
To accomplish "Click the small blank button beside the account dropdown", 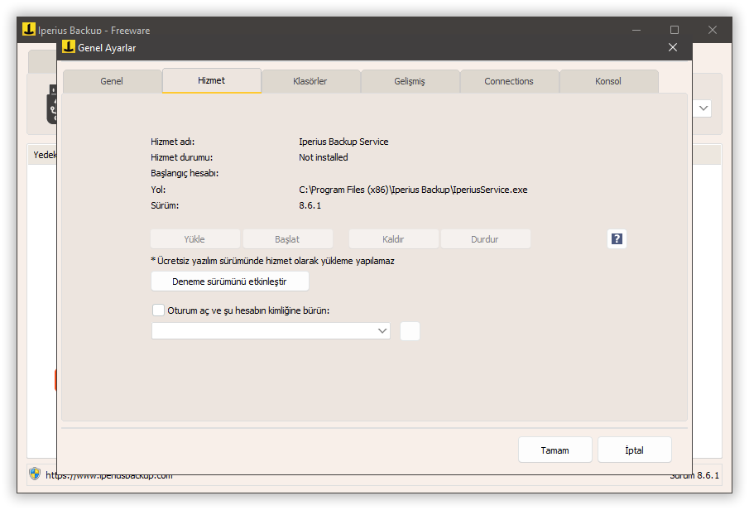I will pyautogui.click(x=410, y=331).
